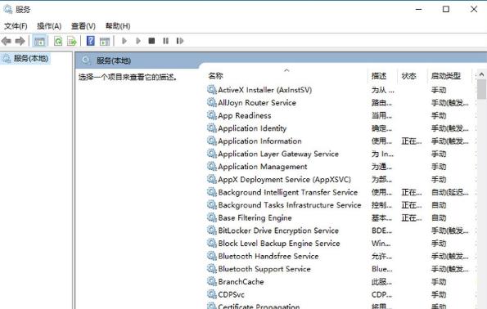Screen dimensions: 487x309
Task: Click gear icon beside Application Identity
Action: tap(212, 128)
